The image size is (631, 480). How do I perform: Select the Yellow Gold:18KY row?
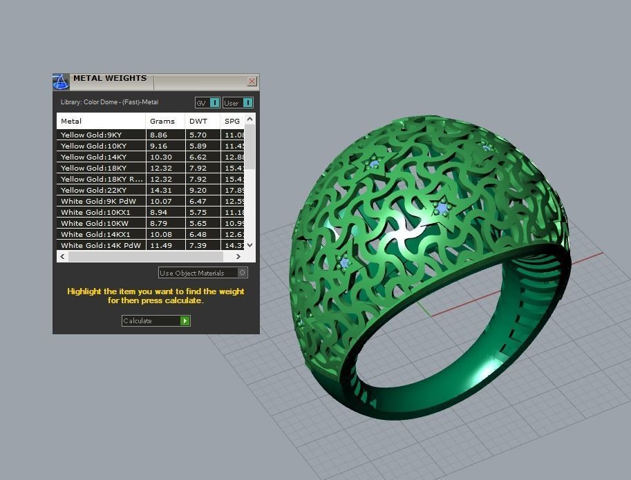[x=151, y=168]
